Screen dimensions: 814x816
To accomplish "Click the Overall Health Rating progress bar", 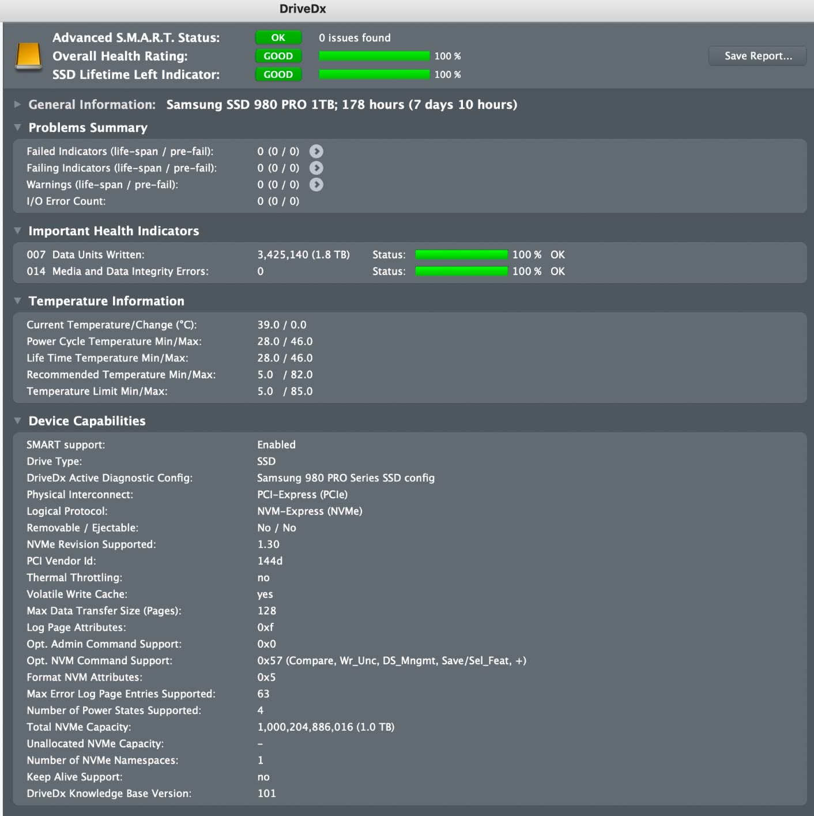I will [x=374, y=56].
